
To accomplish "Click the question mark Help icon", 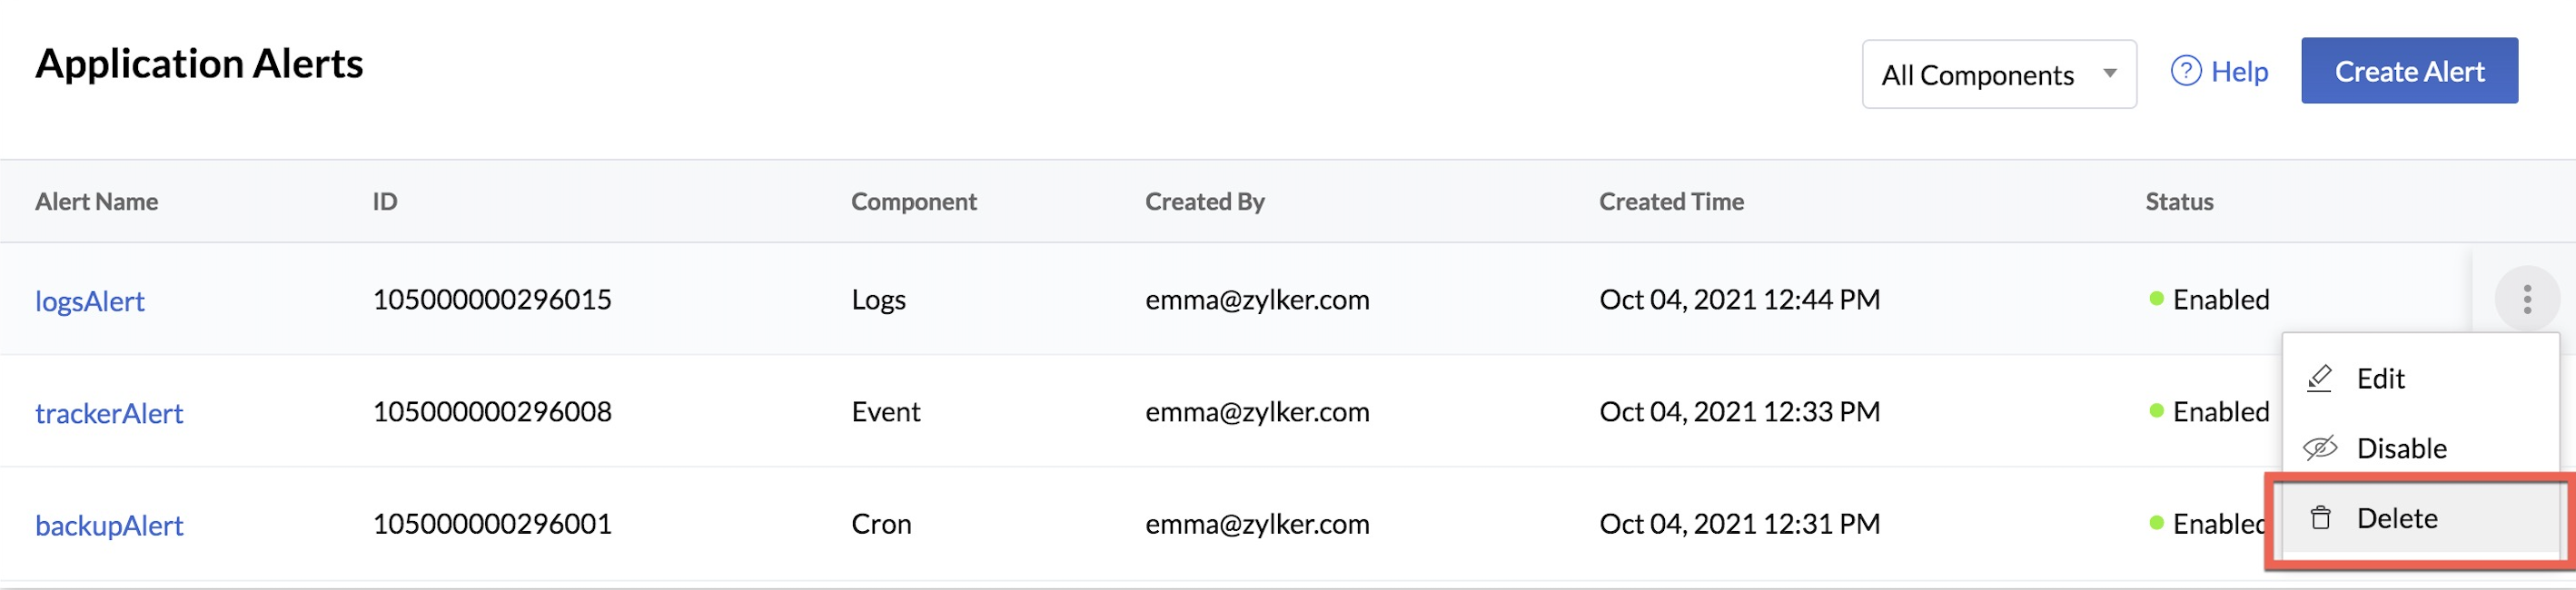I will pos(2185,71).
